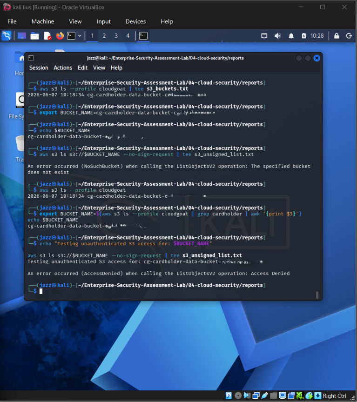Switch to workspace 3

point(116,36)
